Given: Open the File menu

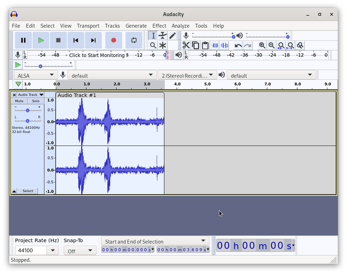Looking at the screenshot, I should pos(16,26).
